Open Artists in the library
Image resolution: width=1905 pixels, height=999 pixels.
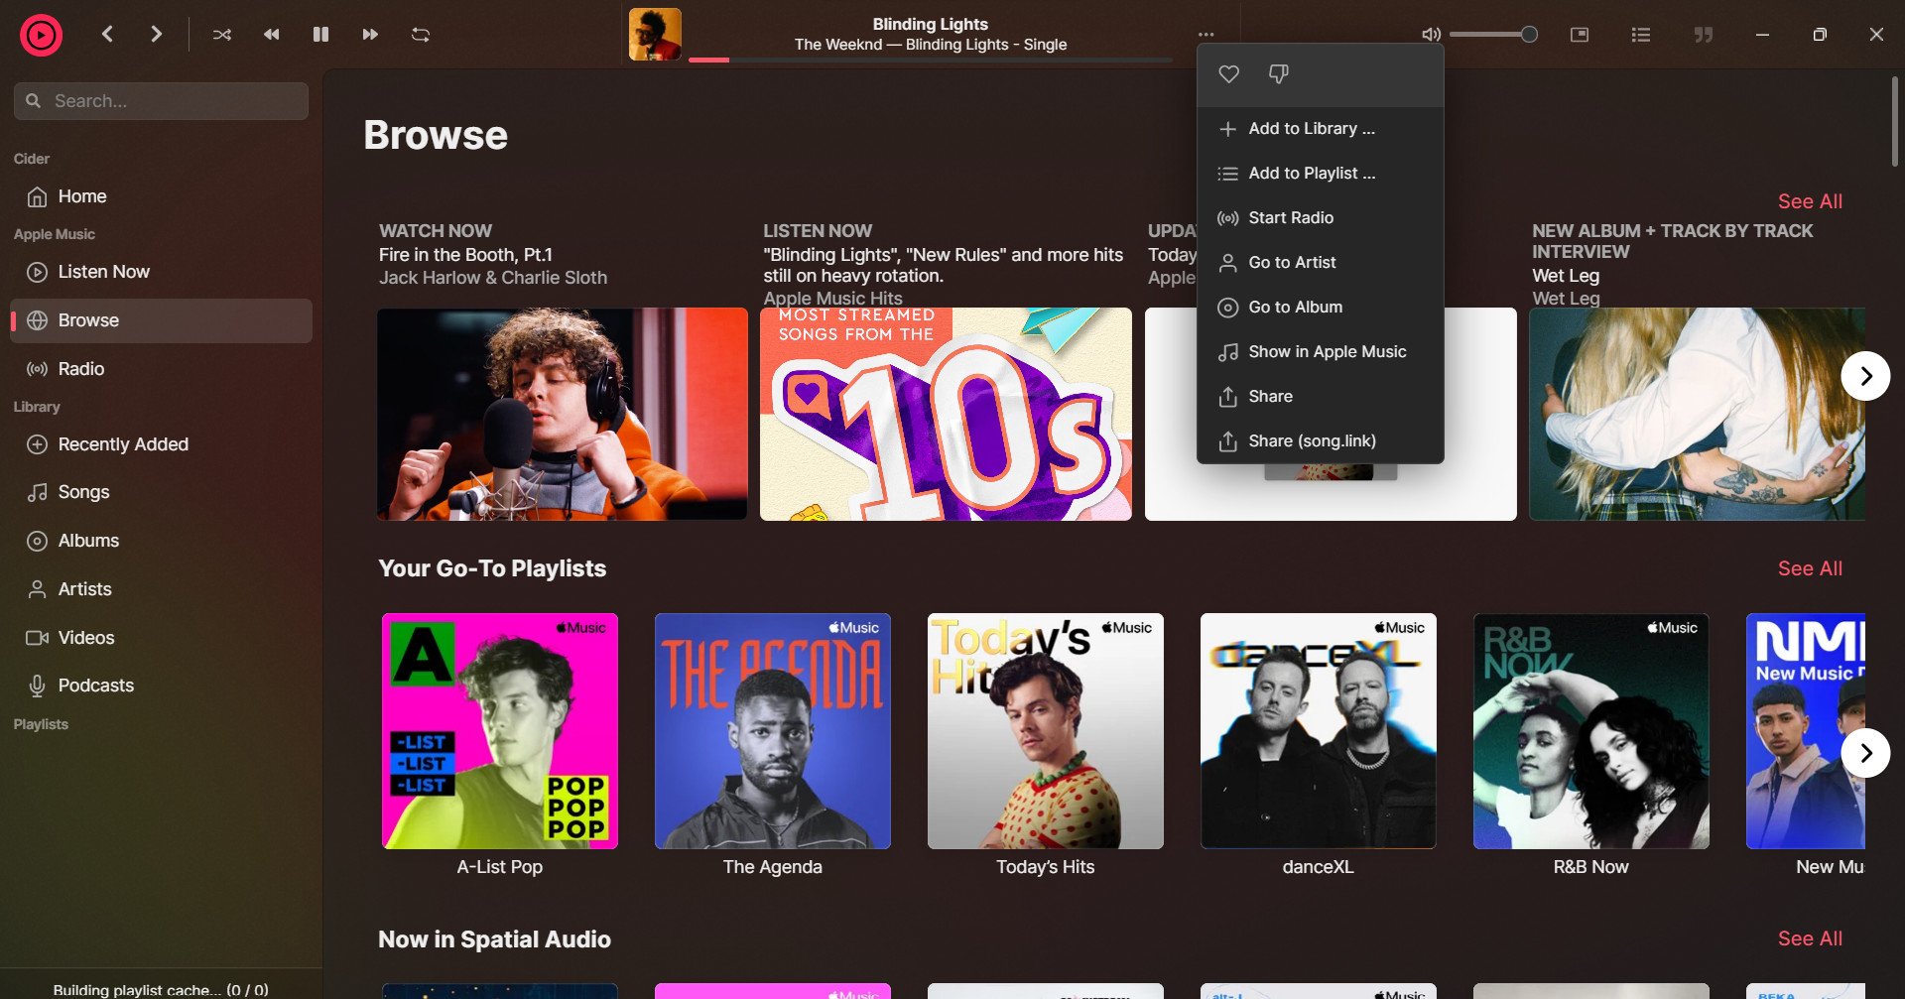click(x=161, y=589)
